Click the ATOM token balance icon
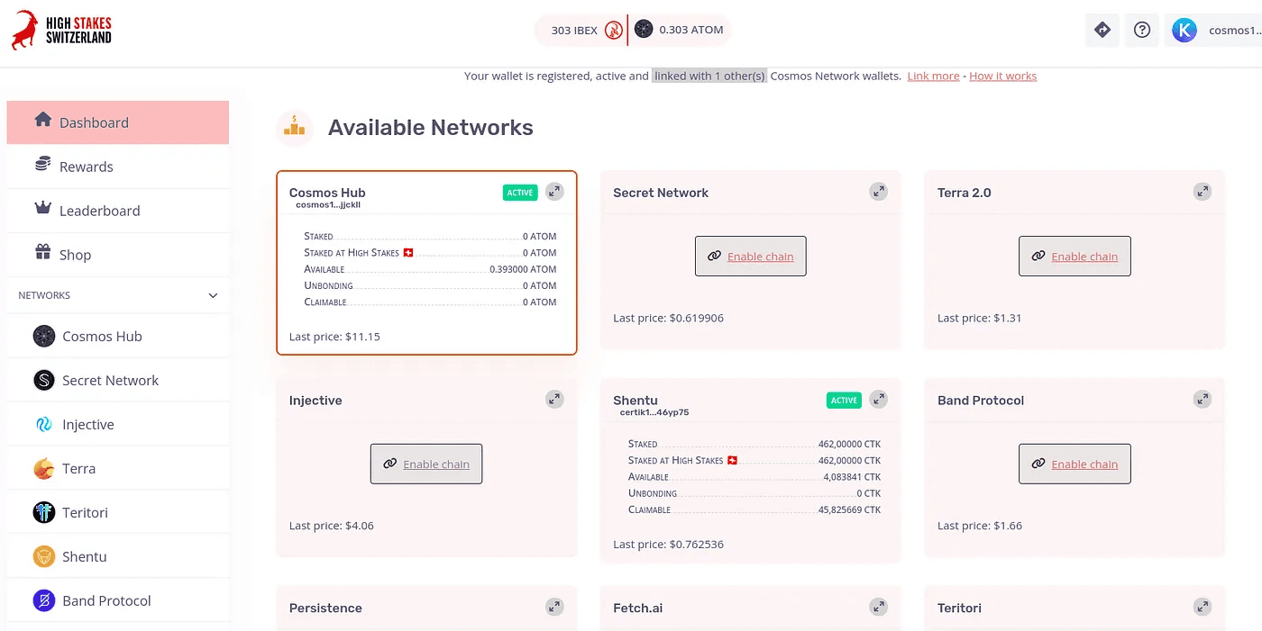Viewport: 1262px width, 631px height. coord(643,30)
